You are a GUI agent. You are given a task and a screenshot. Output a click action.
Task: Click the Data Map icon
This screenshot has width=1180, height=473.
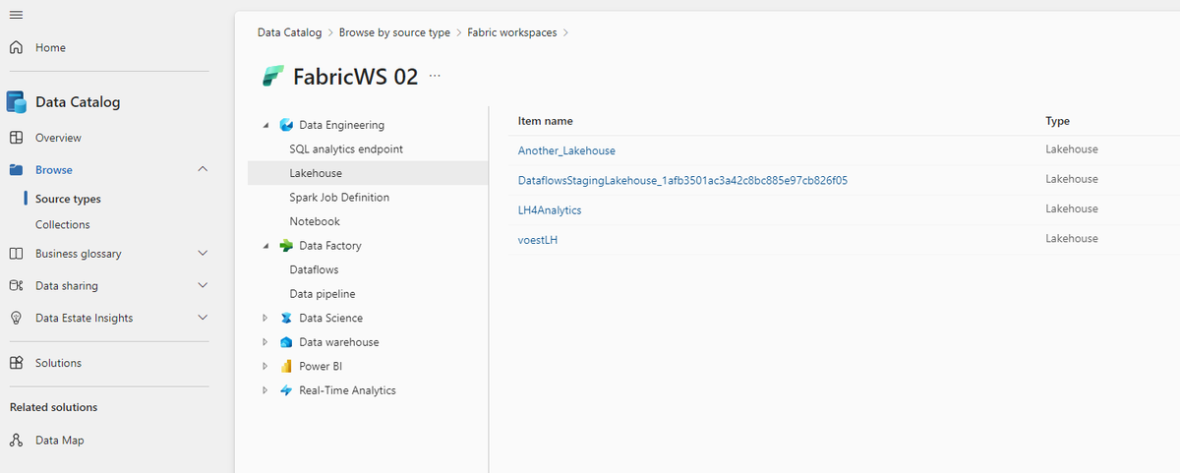[x=16, y=441]
